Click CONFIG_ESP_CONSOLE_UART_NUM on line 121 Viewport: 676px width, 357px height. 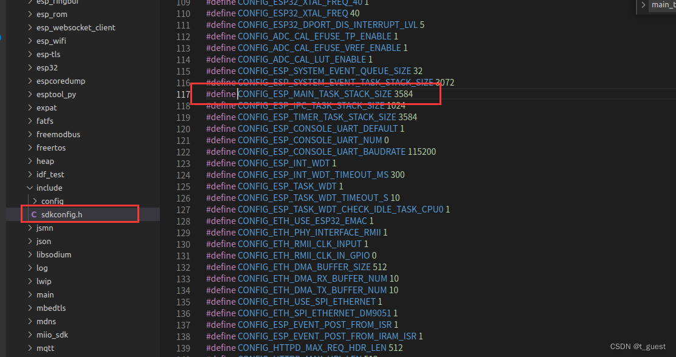(310, 140)
